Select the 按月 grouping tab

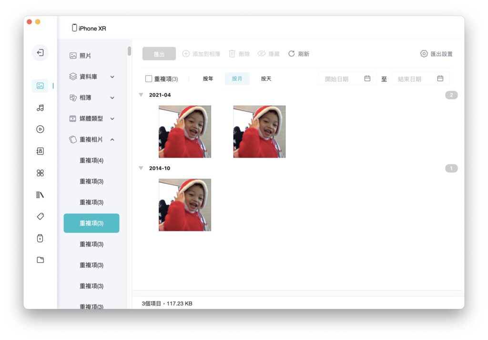[237, 79]
